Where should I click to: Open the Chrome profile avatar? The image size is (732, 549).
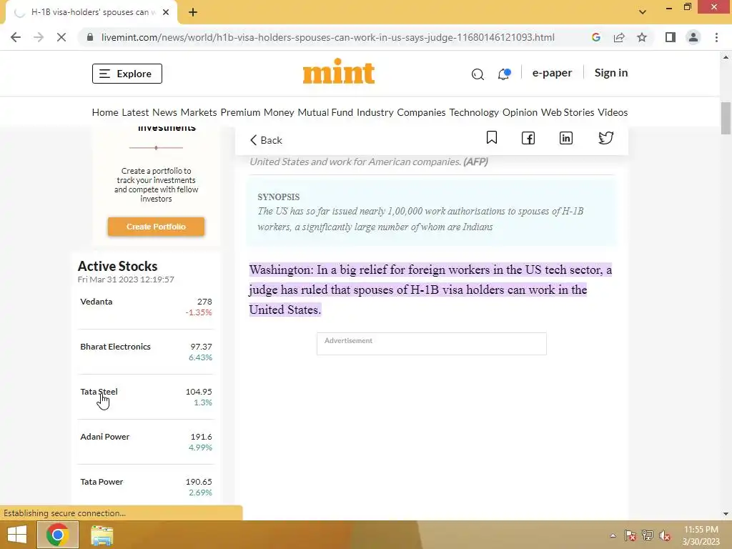point(693,37)
